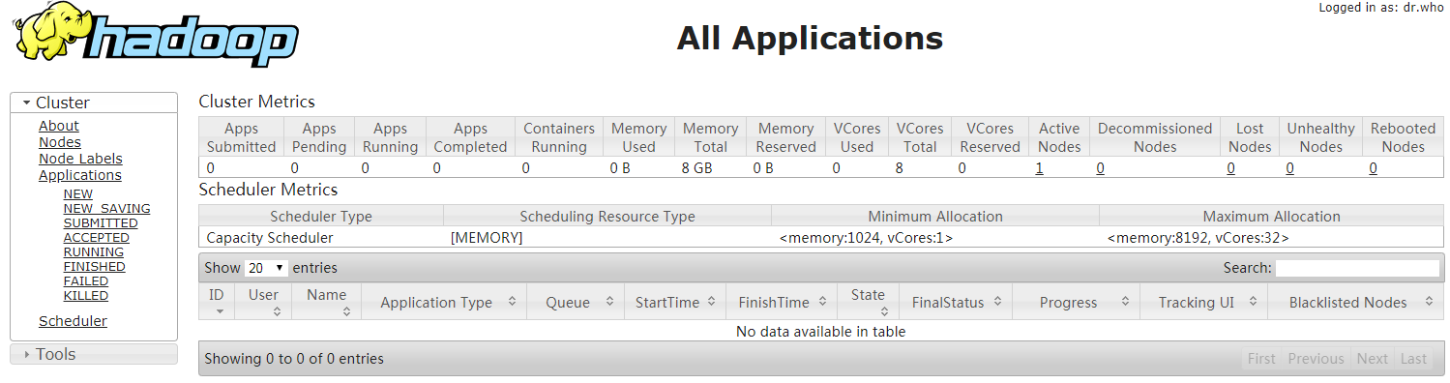Filter applications by FAILED state
Screen dimensions: 1450x383
pyautogui.click(x=86, y=280)
